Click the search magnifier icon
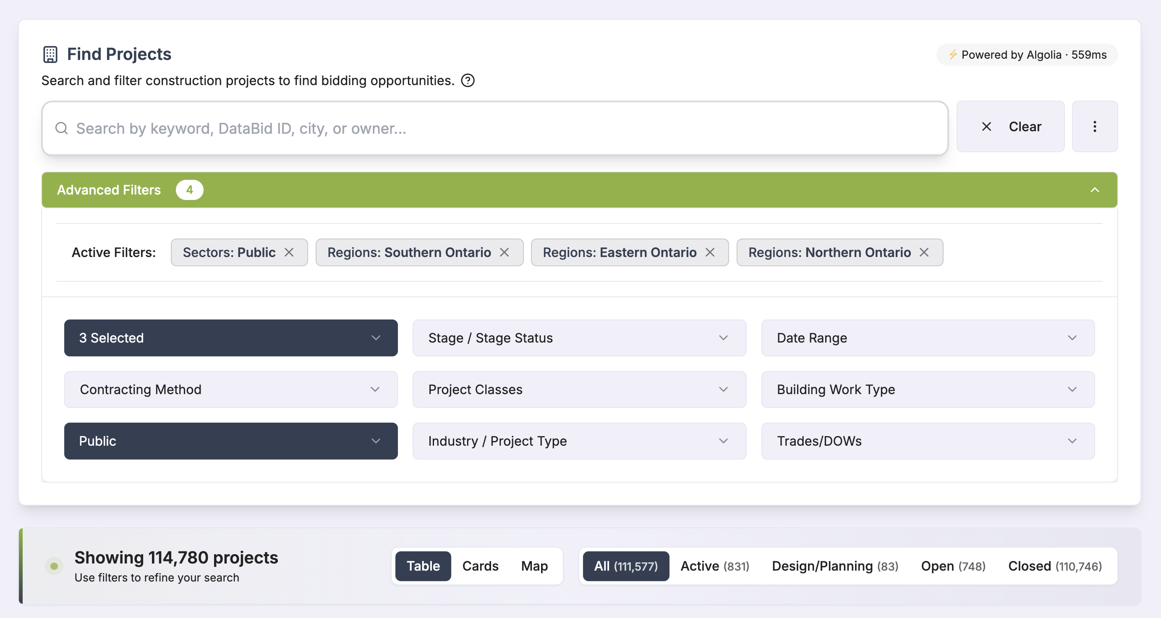Screen dimensions: 1161x618 [62, 128]
